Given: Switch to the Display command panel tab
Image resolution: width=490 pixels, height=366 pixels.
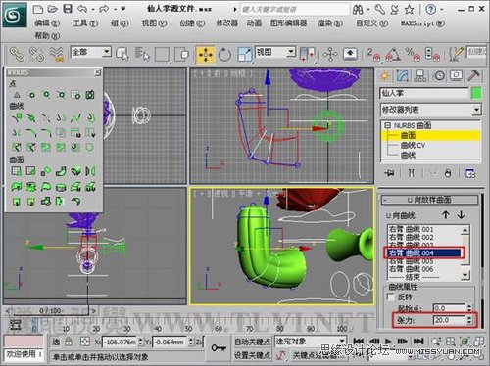Looking at the screenshot, I should click(x=456, y=76).
